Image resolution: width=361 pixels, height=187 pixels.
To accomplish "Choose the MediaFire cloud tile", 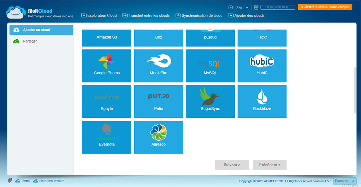I will click(x=158, y=66).
